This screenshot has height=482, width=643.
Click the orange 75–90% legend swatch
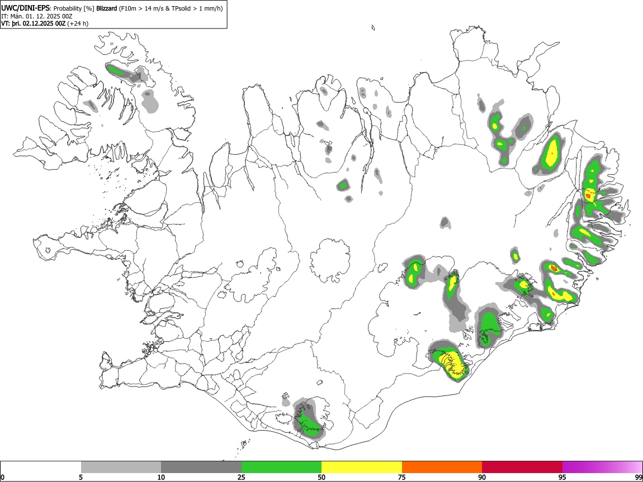(x=442, y=467)
